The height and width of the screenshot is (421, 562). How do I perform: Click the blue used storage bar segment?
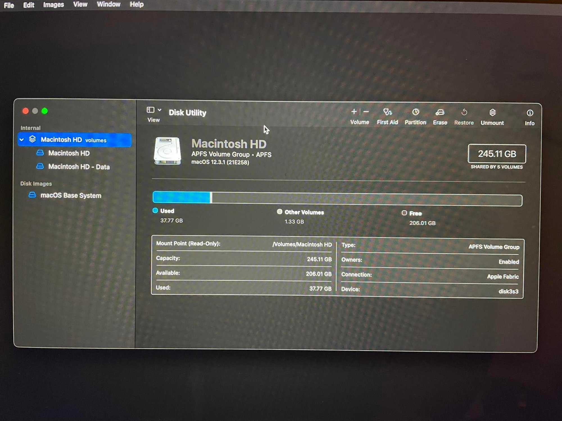pos(181,197)
